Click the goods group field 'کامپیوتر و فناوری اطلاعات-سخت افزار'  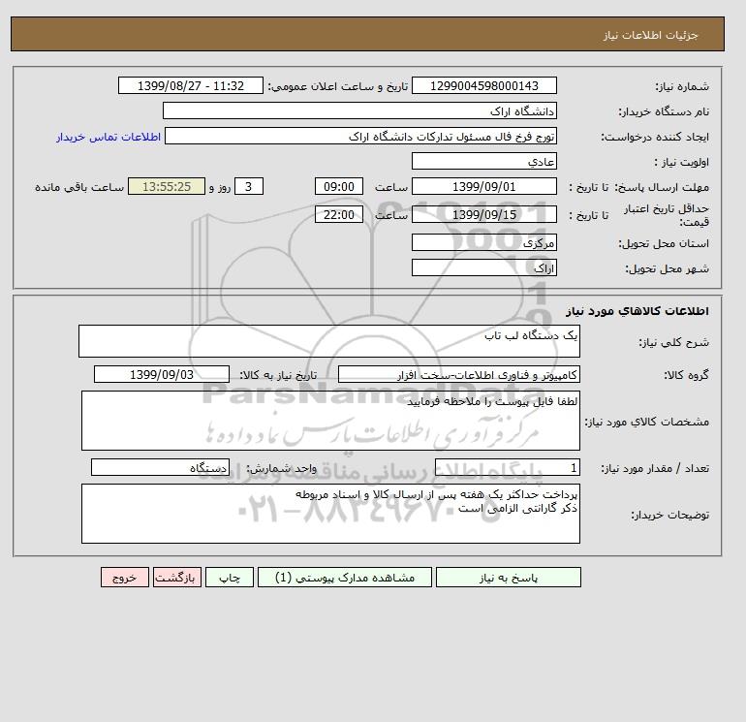coord(459,374)
